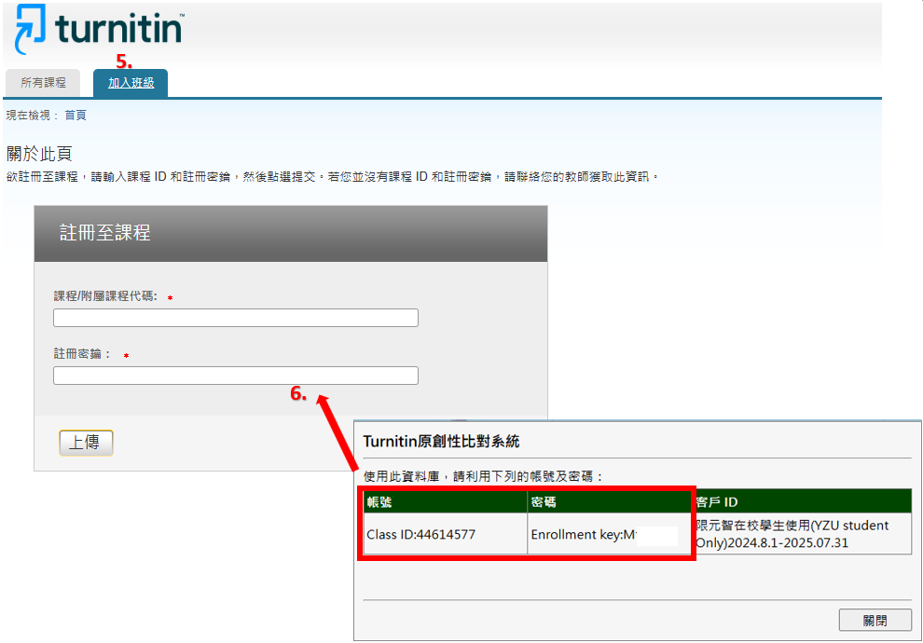
Task: Click the 密碼 column header
Action: (x=610, y=501)
